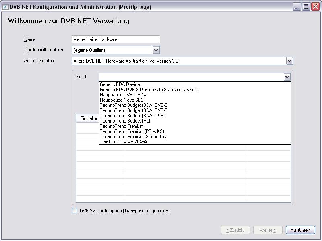Select Generic BDA Device from list

[120, 84]
